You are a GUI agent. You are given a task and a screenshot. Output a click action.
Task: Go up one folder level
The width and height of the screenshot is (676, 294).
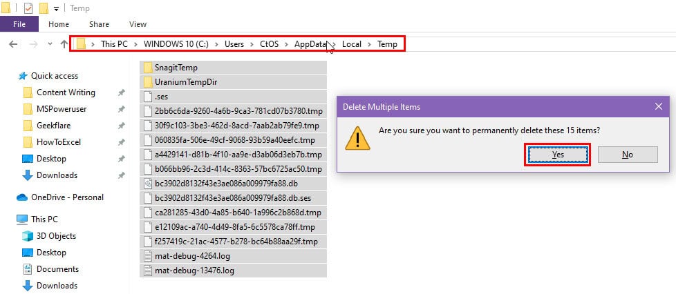click(x=64, y=44)
